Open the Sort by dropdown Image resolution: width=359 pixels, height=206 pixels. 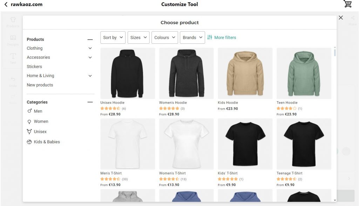pyautogui.click(x=113, y=37)
